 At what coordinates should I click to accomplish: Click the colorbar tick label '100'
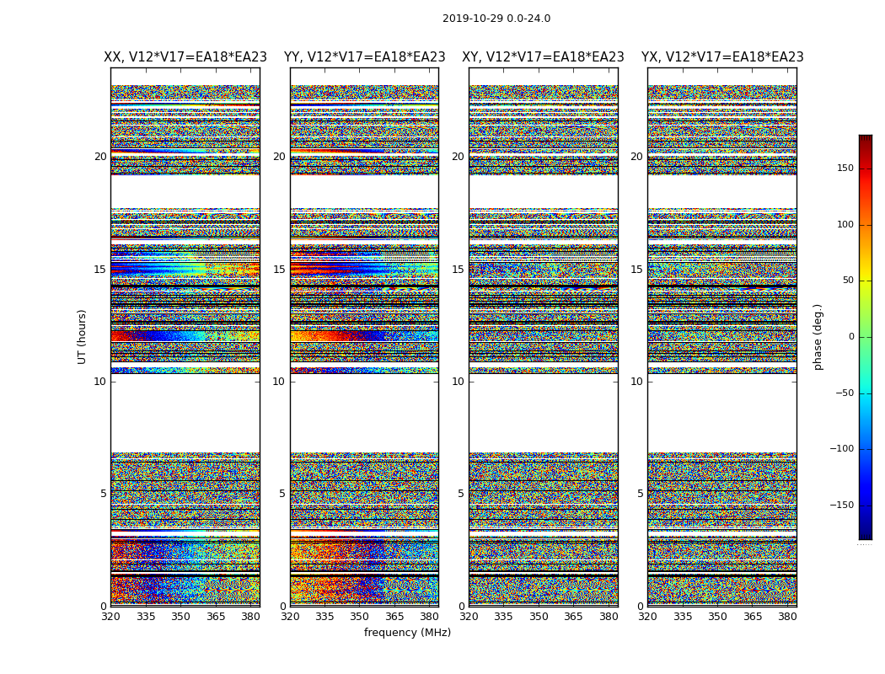845,224
